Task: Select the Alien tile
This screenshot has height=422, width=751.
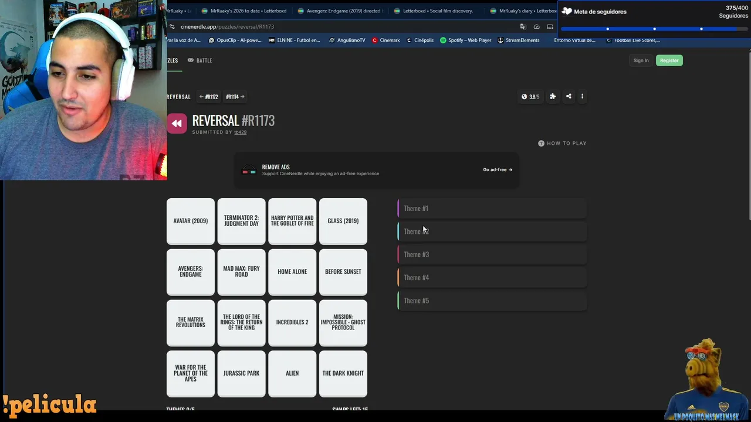Action: click(x=292, y=373)
